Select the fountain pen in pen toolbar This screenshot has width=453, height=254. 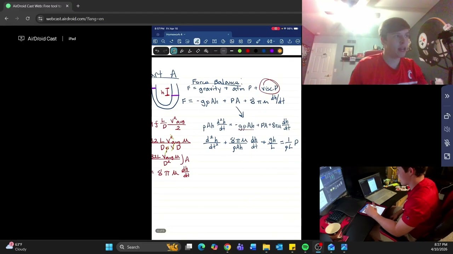(174, 51)
